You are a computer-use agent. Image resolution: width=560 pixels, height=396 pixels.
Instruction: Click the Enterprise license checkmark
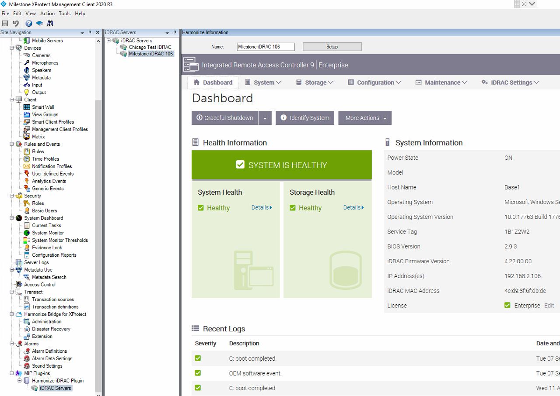point(507,305)
